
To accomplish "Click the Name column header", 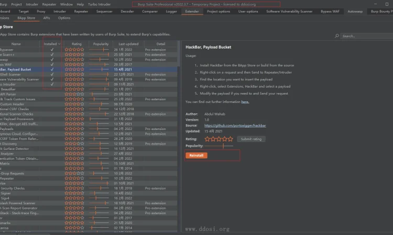I will 16,44.
